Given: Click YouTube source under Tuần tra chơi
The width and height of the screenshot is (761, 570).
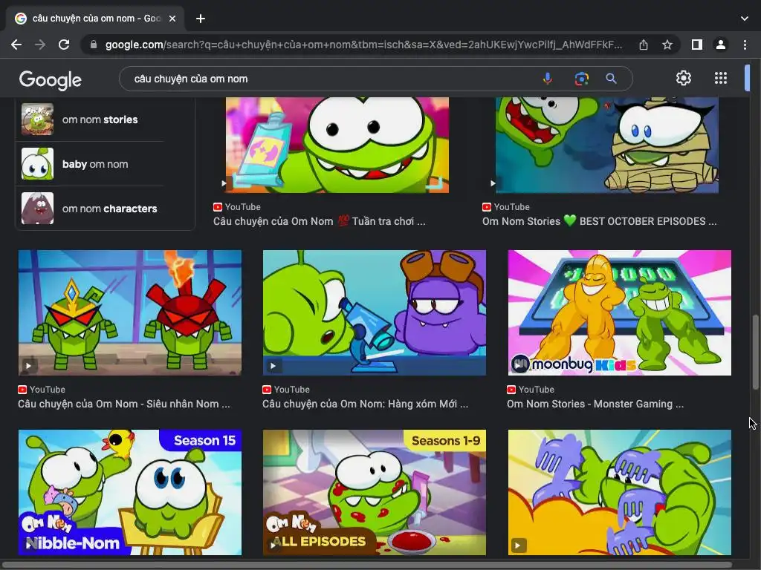Looking at the screenshot, I should point(237,207).
